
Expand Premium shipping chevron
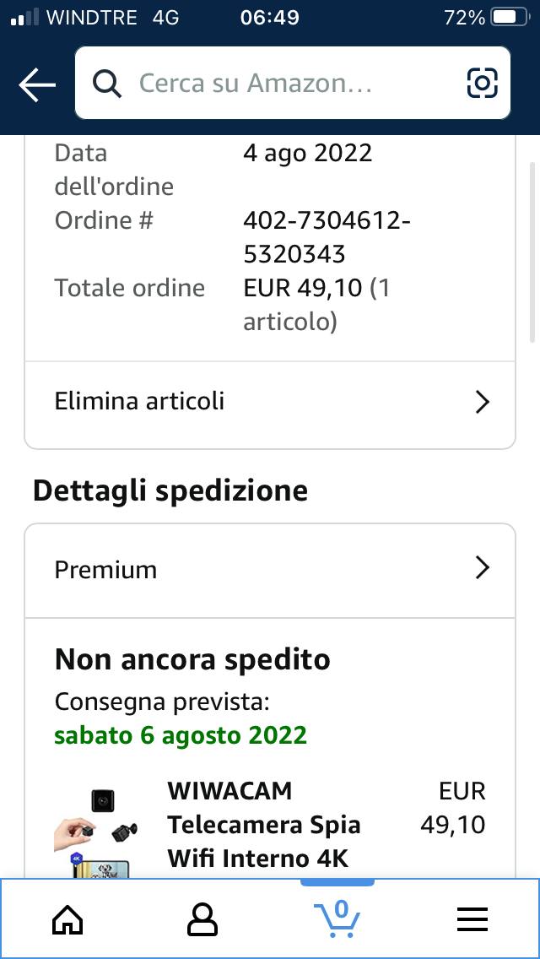click(483, 569)
